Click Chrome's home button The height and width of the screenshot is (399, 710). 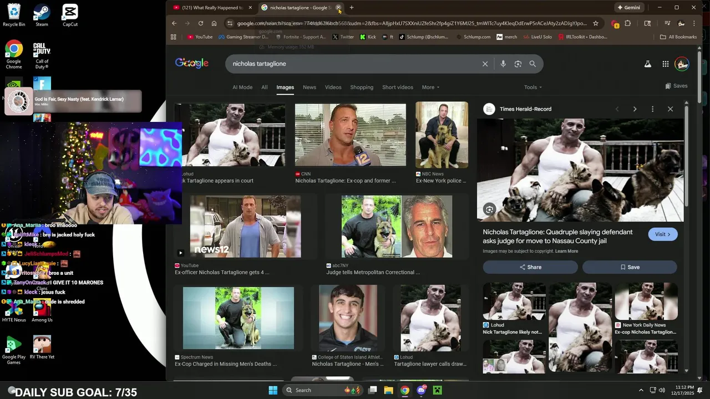click(214, 23)
